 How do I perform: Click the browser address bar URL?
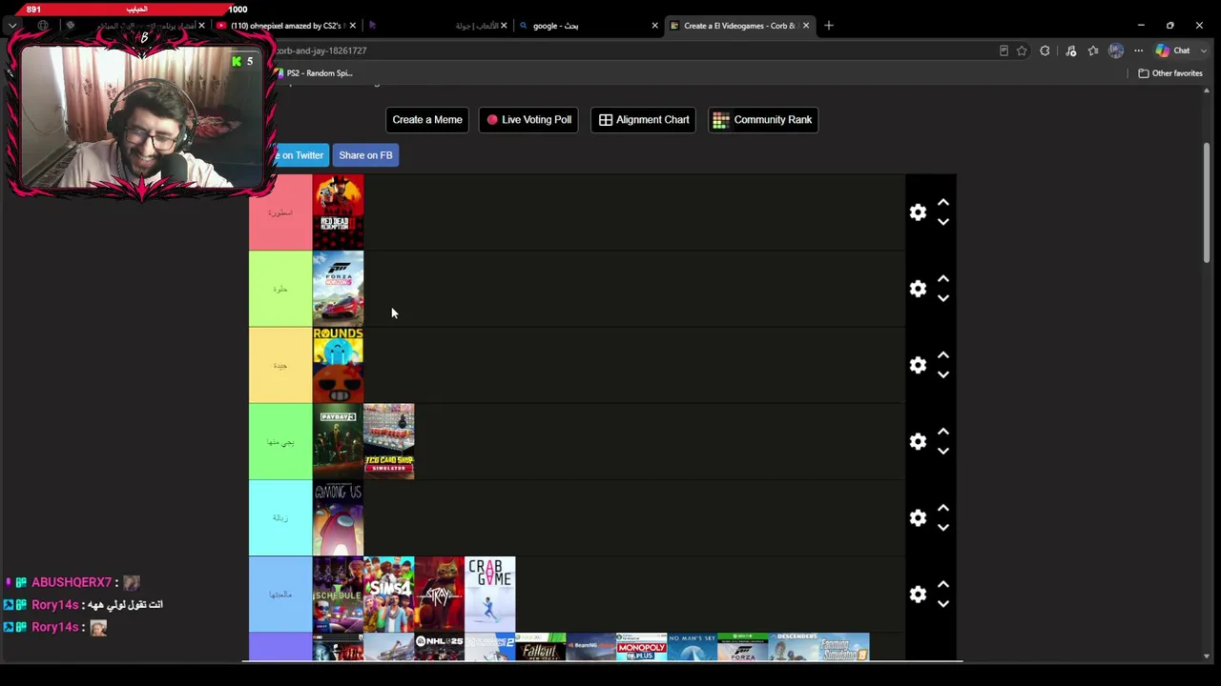click(321, 50)
